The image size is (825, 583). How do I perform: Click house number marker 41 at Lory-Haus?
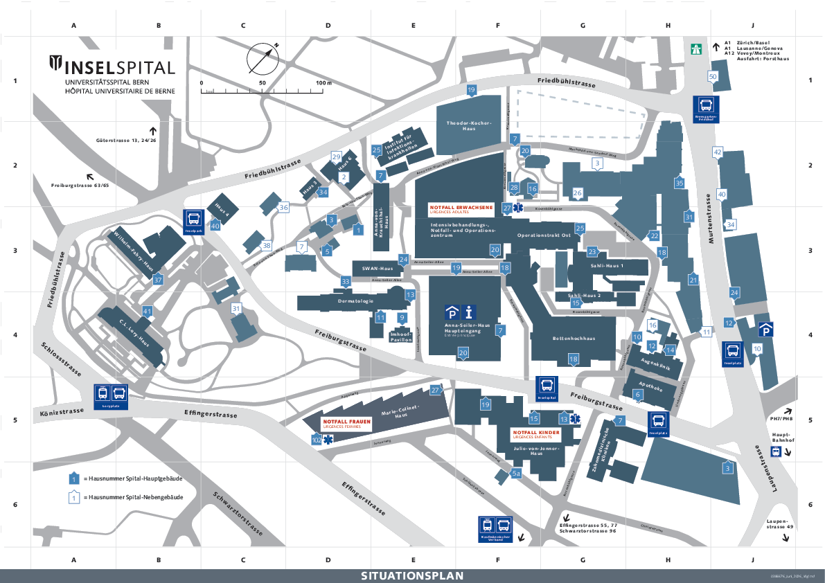(148, 311)
